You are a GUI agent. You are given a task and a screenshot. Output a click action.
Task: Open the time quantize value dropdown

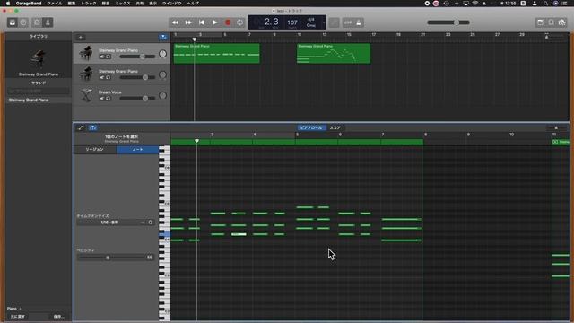click(x=111, y=223)
